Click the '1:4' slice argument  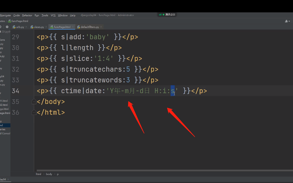pyautogui.click(x=103, y=59)
